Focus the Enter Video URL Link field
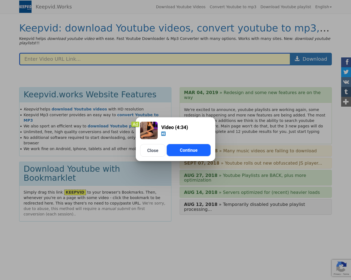Image resolution: width=351 pixels, height=280 pixels. pos(155,59)
